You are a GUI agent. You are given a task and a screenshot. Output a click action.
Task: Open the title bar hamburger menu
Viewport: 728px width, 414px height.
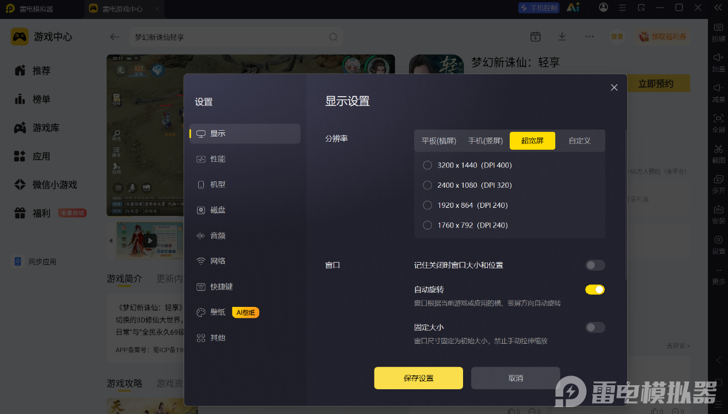click(x=622, y=7)
